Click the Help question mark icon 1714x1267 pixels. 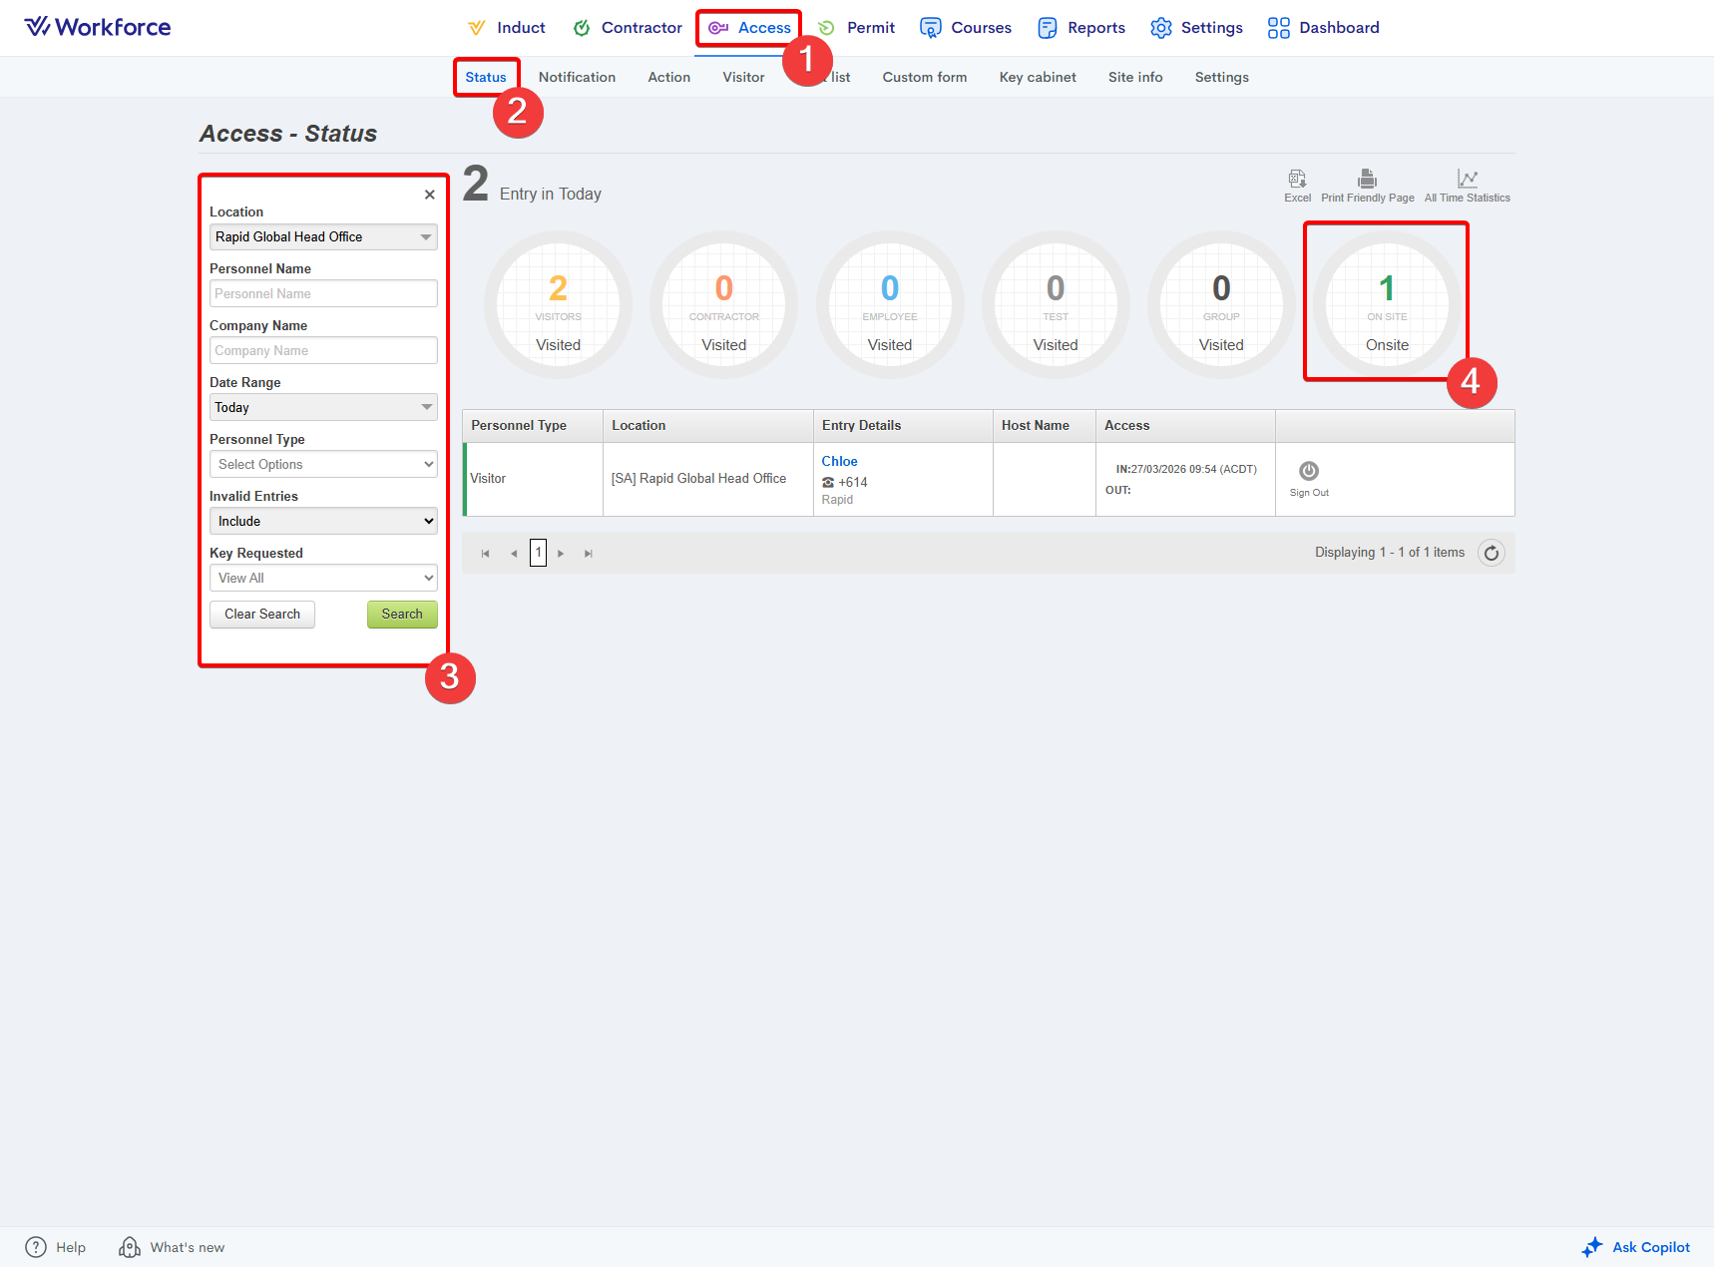coord(36,1247)
